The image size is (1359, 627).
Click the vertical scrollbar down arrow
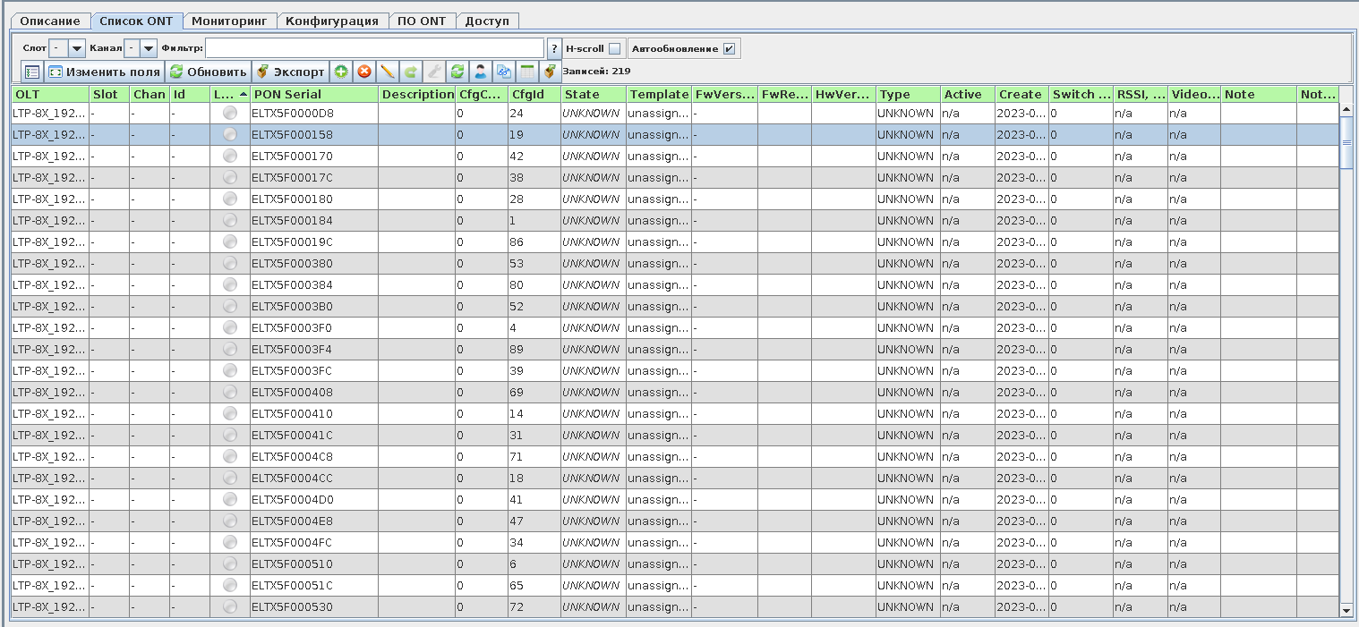1346,610
